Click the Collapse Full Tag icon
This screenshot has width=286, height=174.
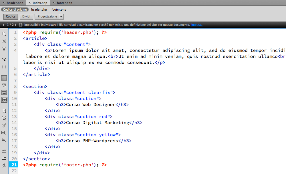click(4, 41)
